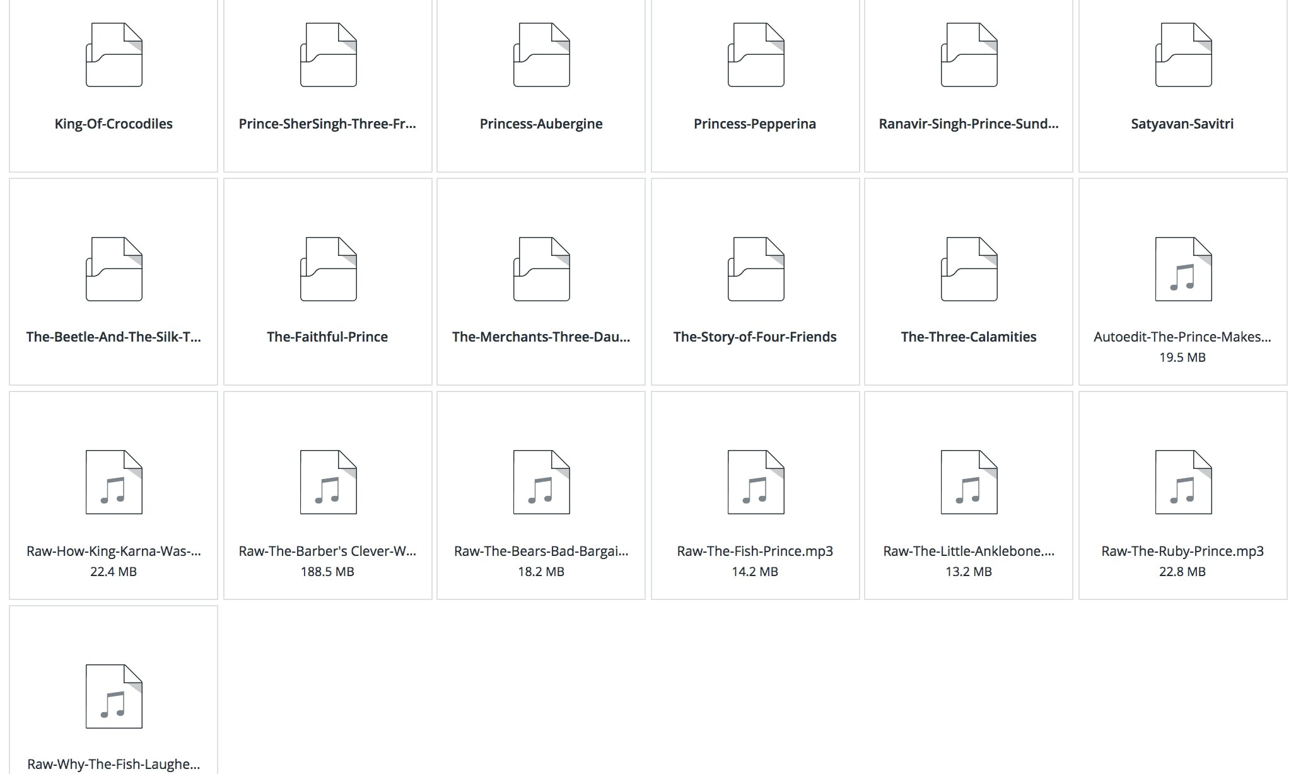Click the The-Beetle-And-The-Silk-T... name label
The width and height of the screenshot is (1308, 774).
click(x=114, y=337)
